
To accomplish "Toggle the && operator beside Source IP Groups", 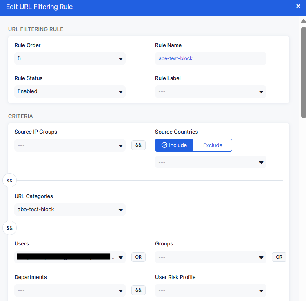I will [x=138, y=145].
